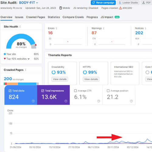Image resolution: width=152 pixels, height=152 pixels.
Task: View details for HTTPS report
Action: click(91, 79)
